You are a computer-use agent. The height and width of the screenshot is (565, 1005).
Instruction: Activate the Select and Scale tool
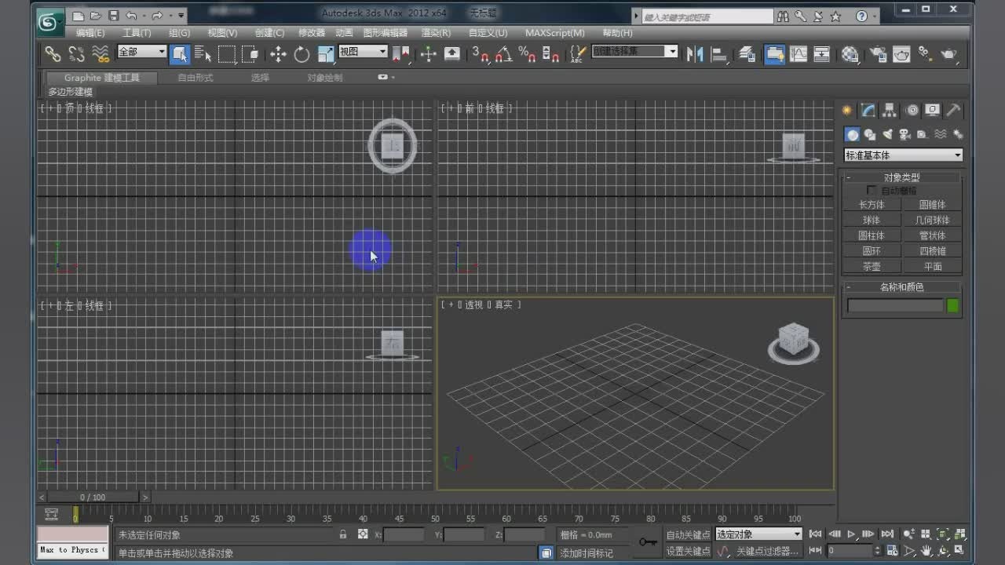click(x=326, y=53)
